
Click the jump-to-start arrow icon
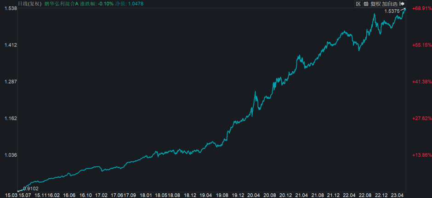(x=402, y=4)
